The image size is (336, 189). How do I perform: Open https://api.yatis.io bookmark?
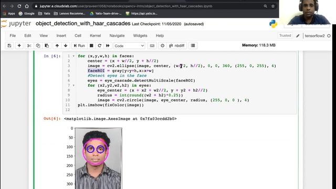point(142,14)
